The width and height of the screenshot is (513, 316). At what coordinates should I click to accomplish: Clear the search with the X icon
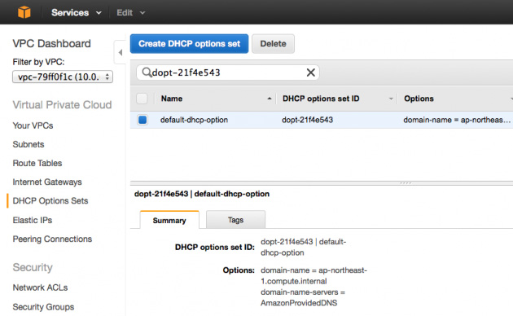[311, 72]
